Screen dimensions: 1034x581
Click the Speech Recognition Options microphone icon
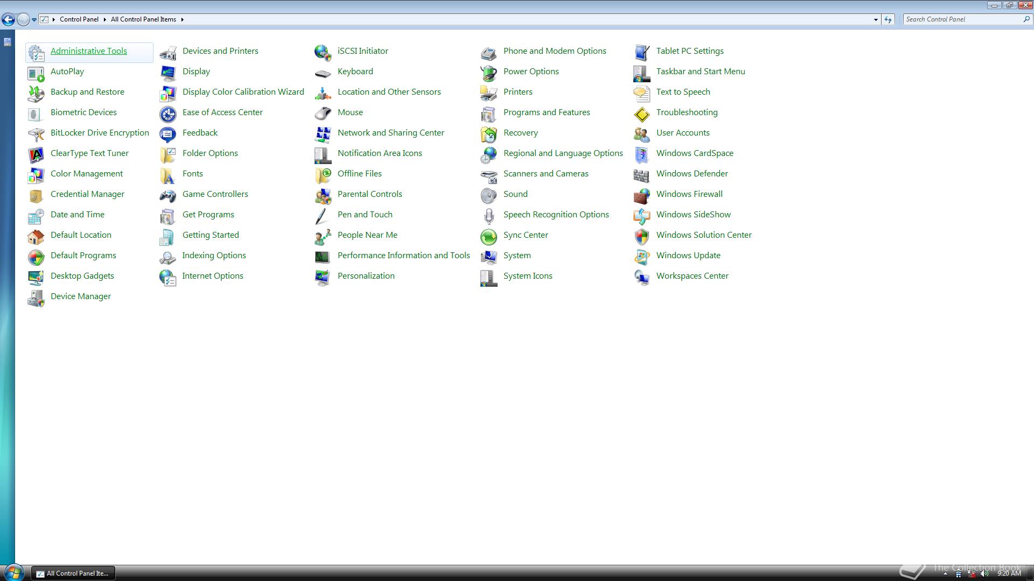[x=489, y=216]
